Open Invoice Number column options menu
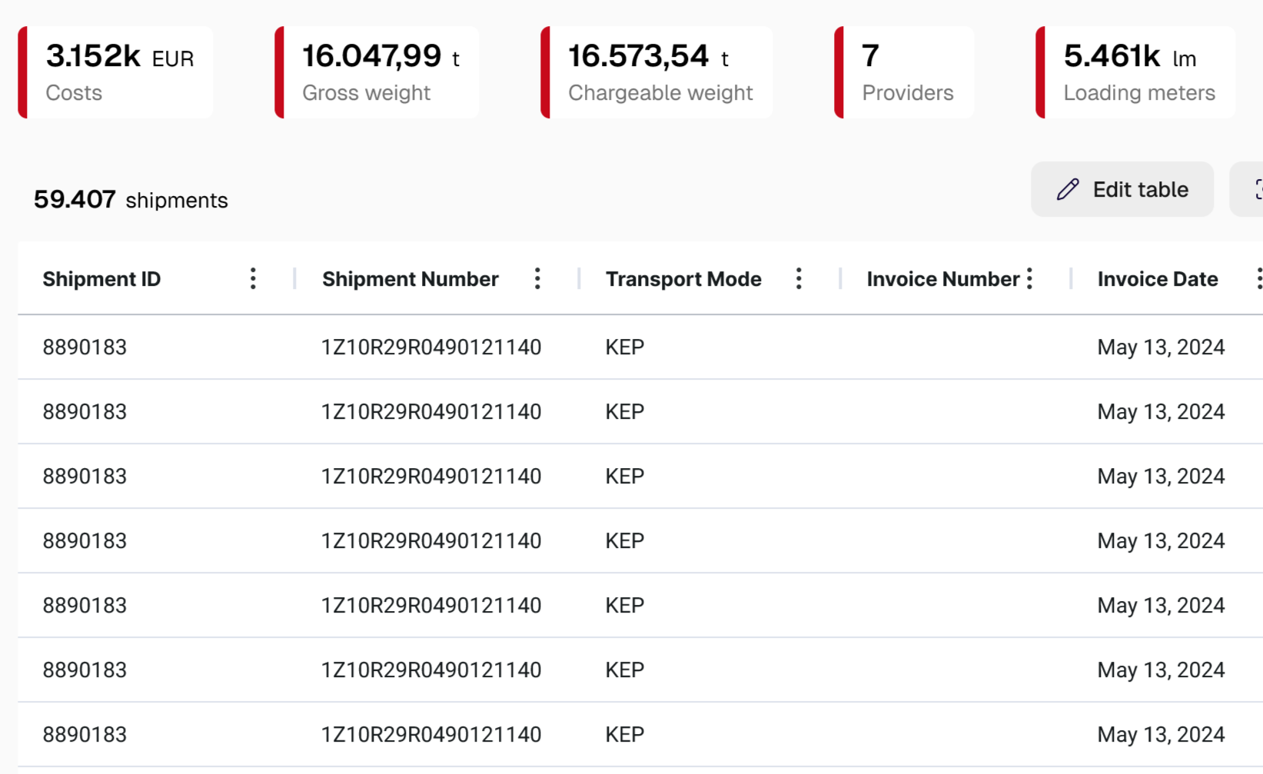Image resolution: width=1263 pixels, height=774 pixels. click(x=1029, y=279)
